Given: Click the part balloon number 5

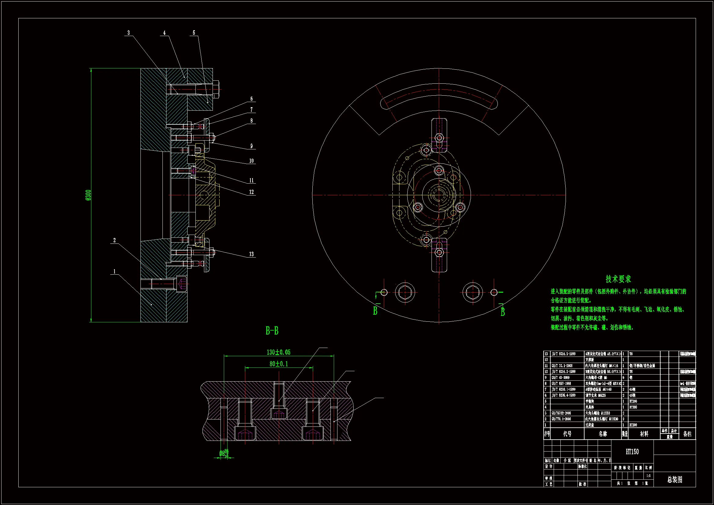Looking at the screenshot, I should 194,33.
